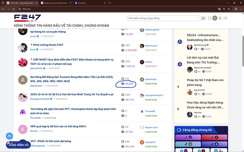Click the translate page icon in the address bar
This screenshot has height=152, width=244.
(219, 9)
